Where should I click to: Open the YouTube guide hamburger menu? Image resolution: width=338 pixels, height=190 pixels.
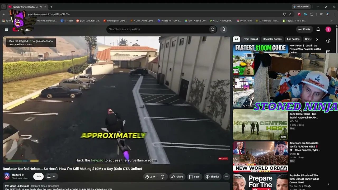6,29
